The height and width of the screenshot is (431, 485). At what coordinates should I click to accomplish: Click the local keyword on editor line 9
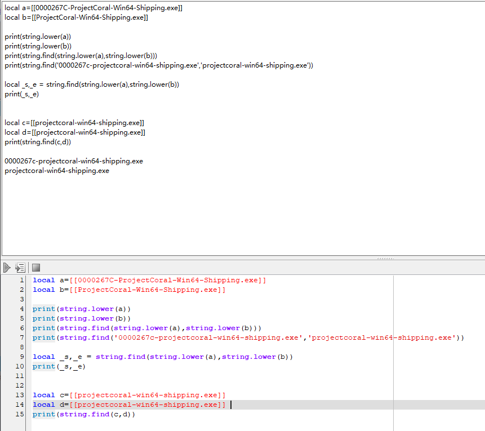click(44, 357)
